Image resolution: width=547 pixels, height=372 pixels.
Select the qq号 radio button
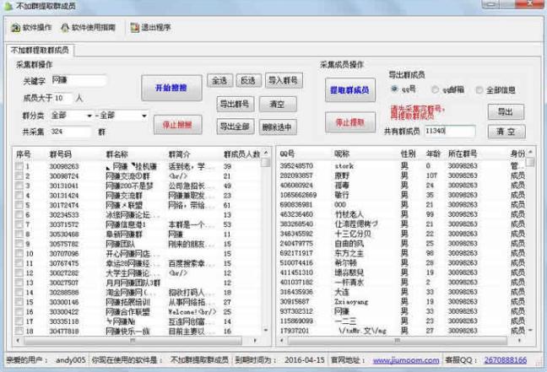tap(394, 89)
